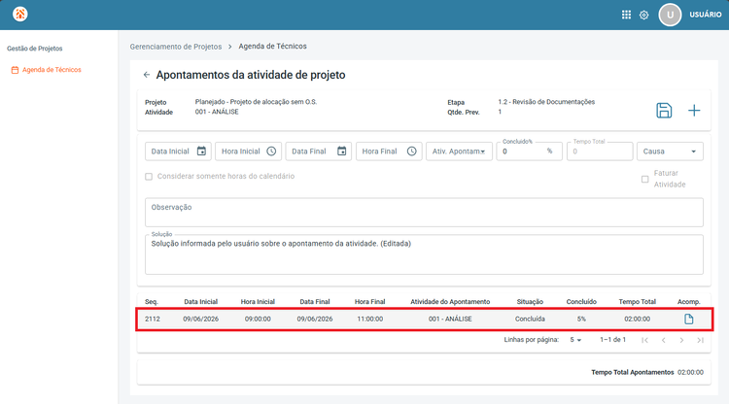Click the Tempo Total column header
Viewport: 729px width, 404px height.
[637, 302]
